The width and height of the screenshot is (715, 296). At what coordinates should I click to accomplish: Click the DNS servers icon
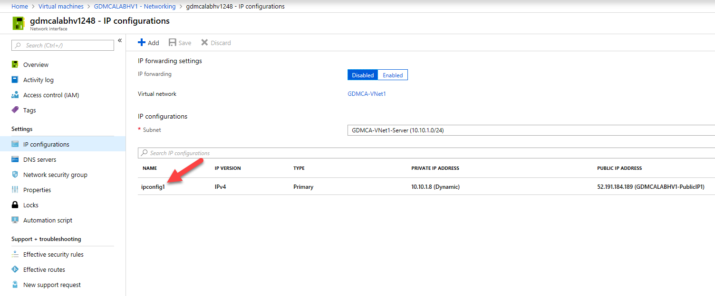[15, 159]
